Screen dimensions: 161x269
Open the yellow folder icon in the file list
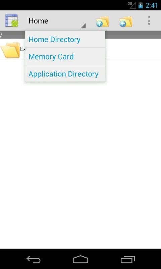[x=10, y=50]
